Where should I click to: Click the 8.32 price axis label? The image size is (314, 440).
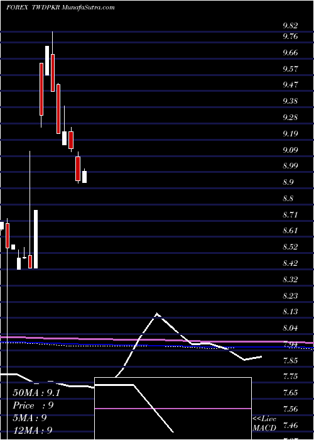click(x=290, y=280)
